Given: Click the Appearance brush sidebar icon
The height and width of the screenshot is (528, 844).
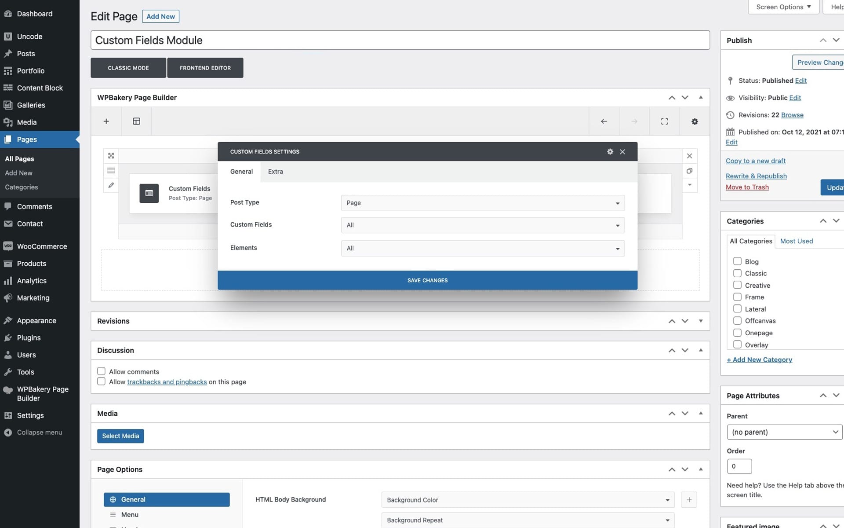Looking at the screenshot, I should 8,321.
